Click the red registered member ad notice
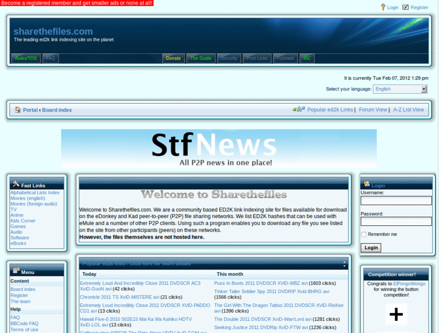The image size is (444, 333). click(77, 3)
